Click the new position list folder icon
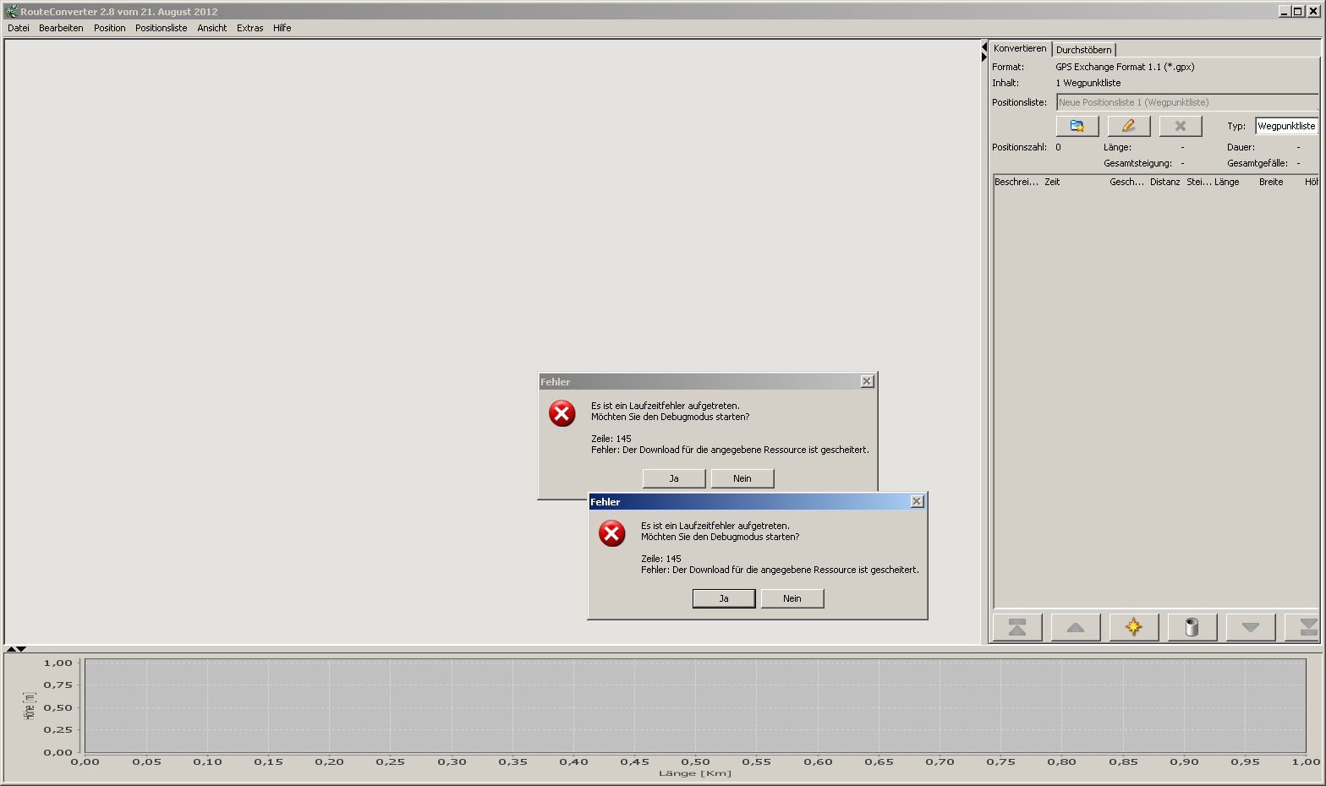 tap(1077, 126)
